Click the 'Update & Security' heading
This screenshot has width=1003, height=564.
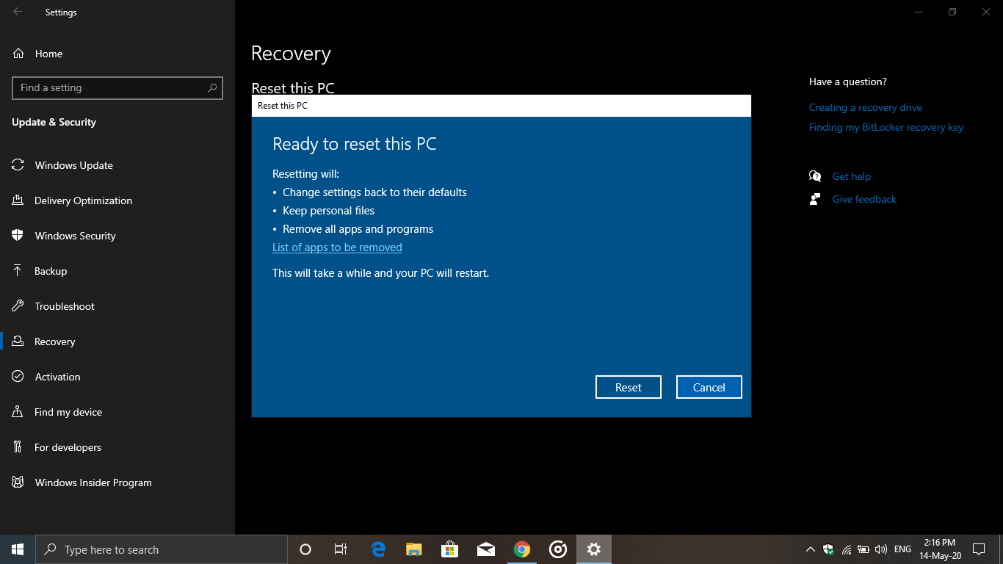(54, 122)
